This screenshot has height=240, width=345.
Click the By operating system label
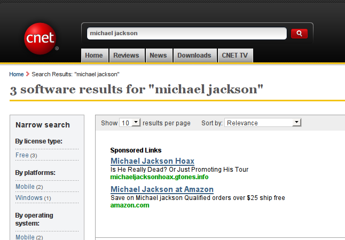34,219
